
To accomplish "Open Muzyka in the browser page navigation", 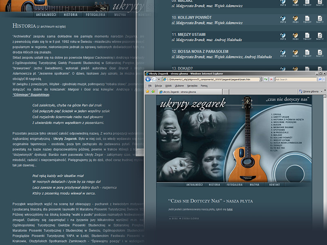I will [254, 185].
